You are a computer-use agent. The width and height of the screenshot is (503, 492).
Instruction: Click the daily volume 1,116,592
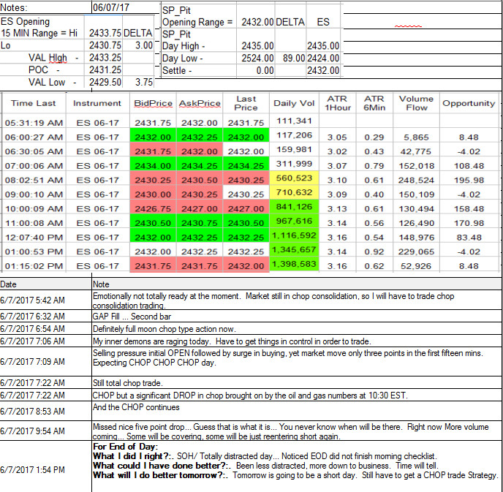[x=294, y=235]
